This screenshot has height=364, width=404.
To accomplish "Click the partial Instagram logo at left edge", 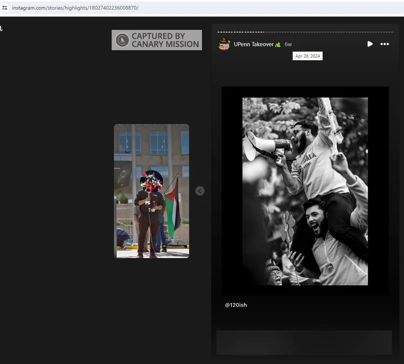I will (2, 28).
